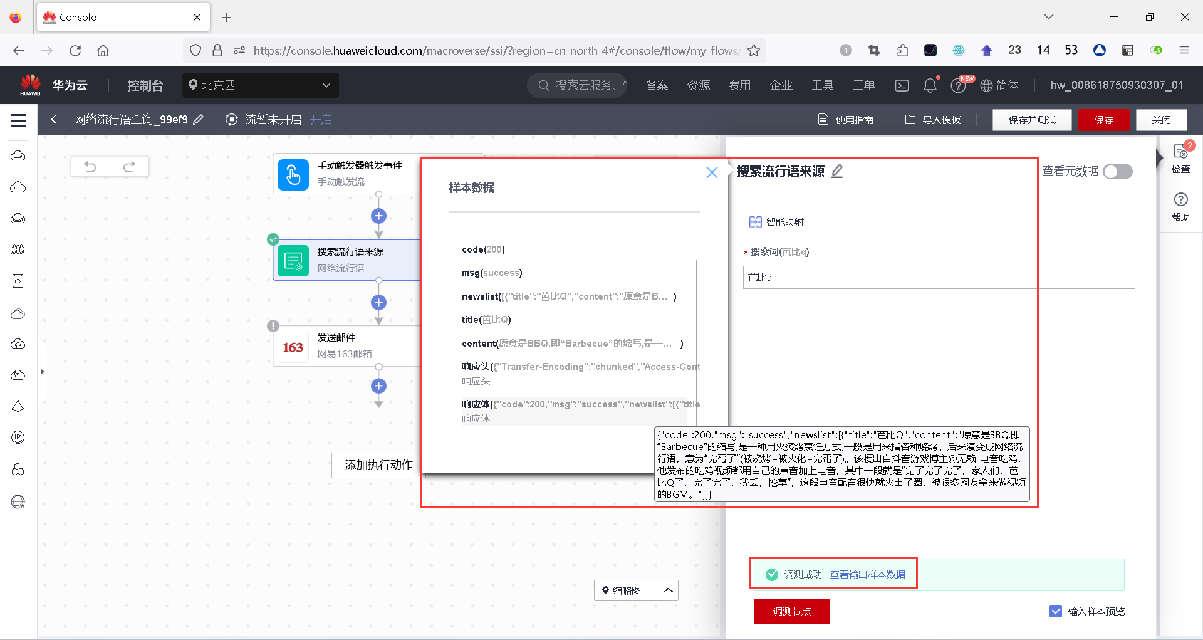Click the 调测节点 button

coord(792,611)
